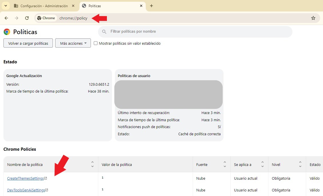
Task: Sort by the Nivel column arrows
Action: click(300, 164)
